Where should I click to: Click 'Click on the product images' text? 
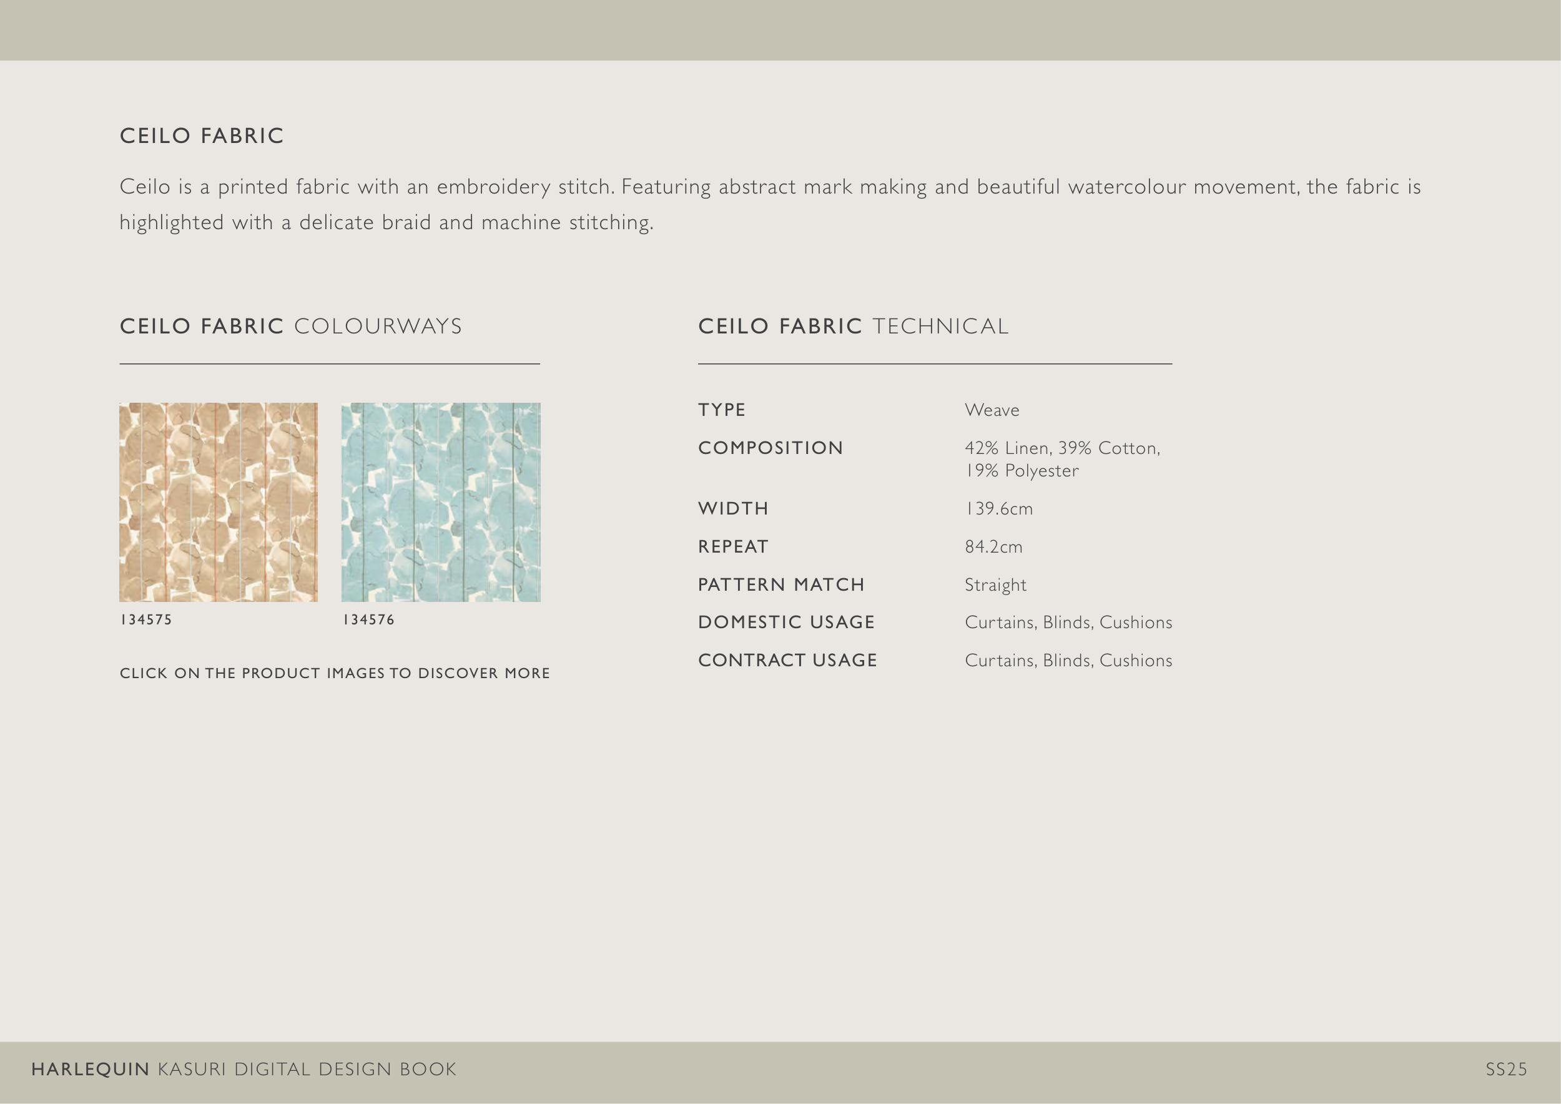point(335,673)
